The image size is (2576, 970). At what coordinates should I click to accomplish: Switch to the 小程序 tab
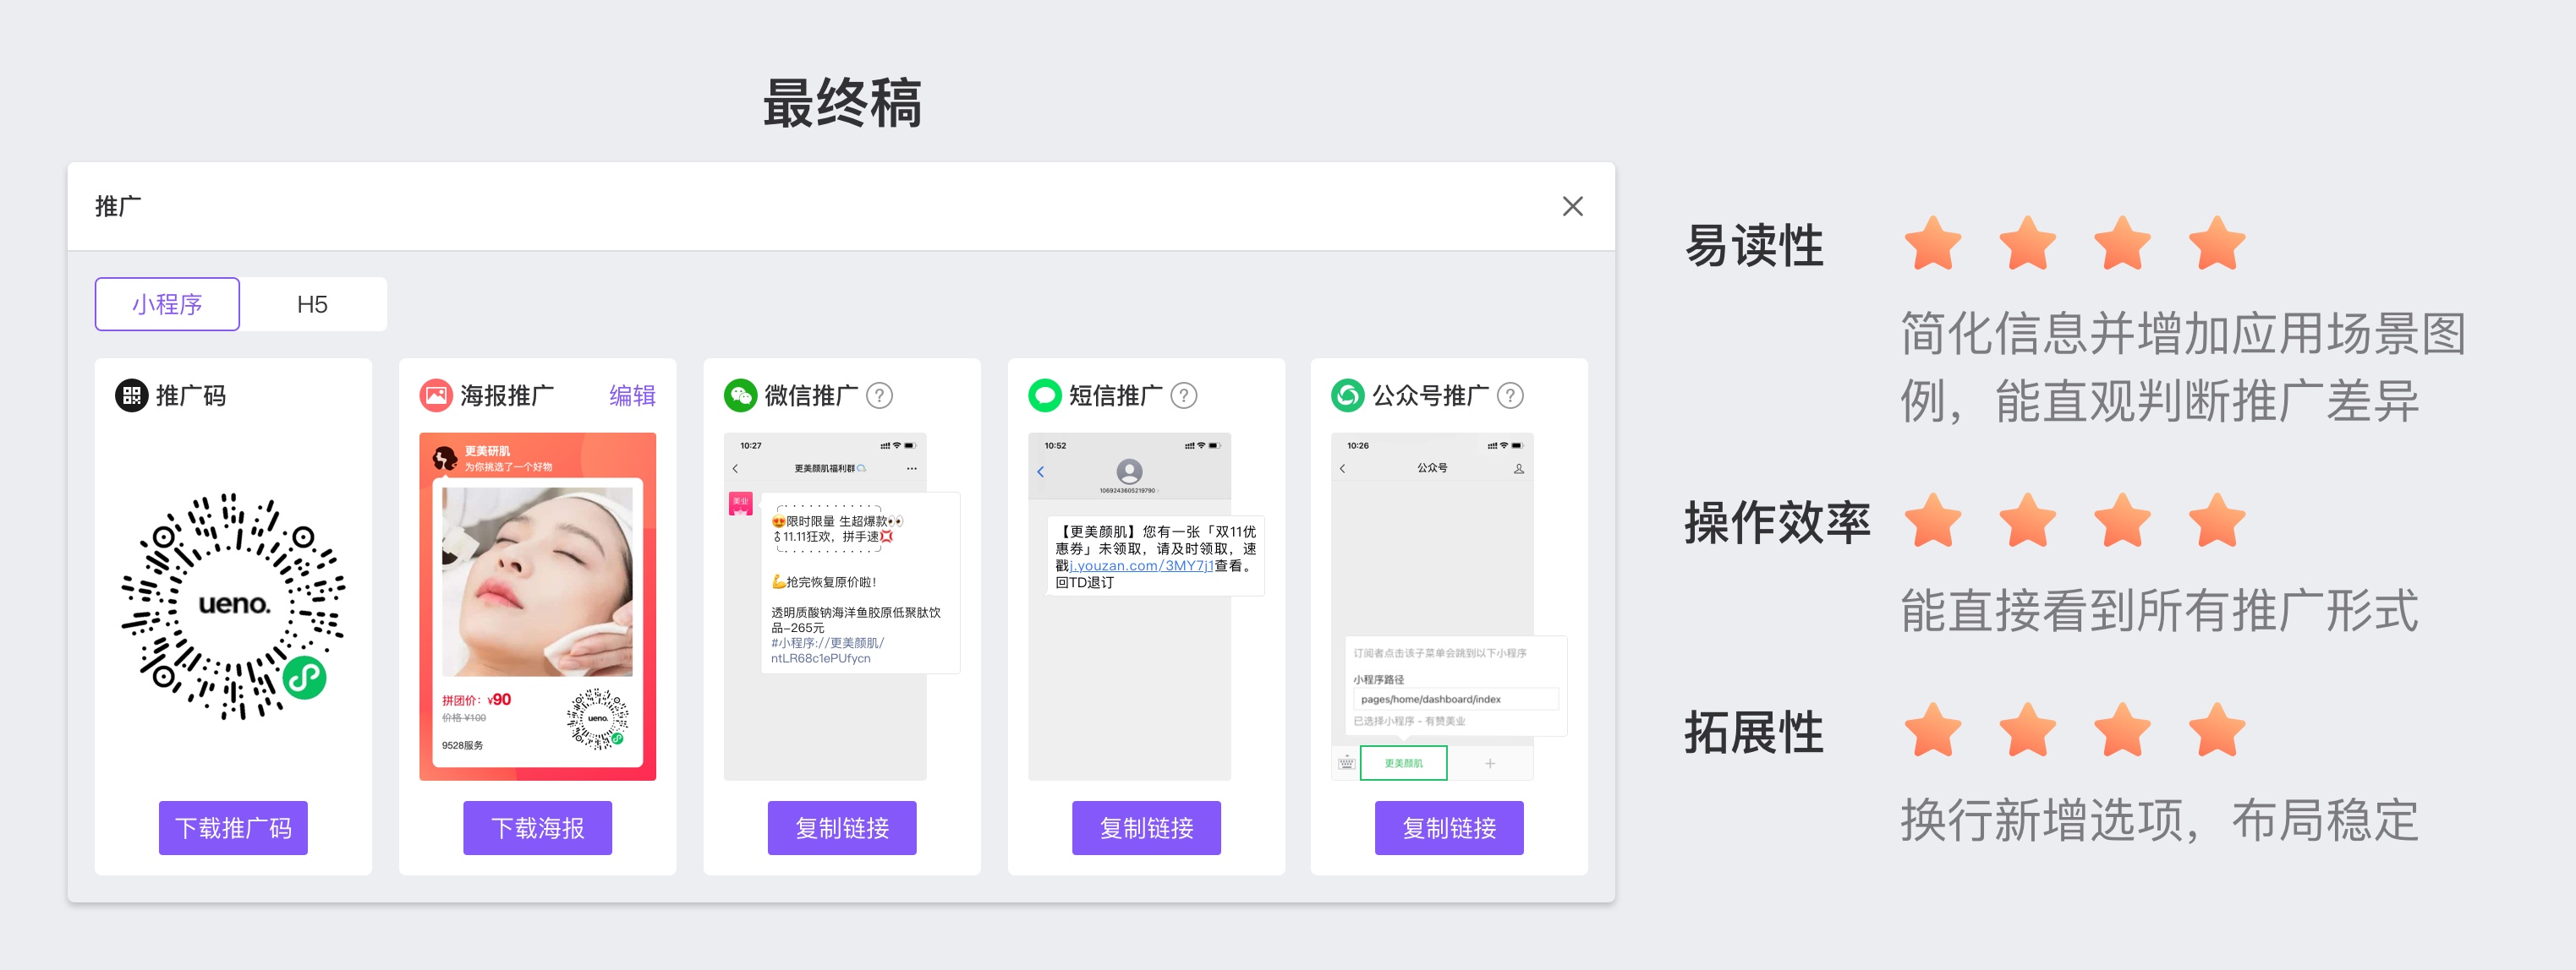(x=167, y=303)
